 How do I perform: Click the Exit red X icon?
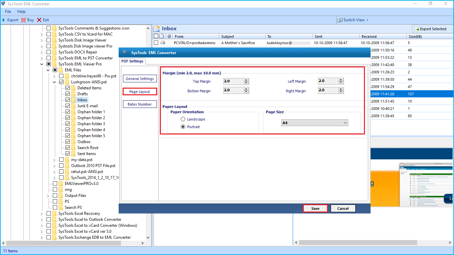tap(39, 20)
